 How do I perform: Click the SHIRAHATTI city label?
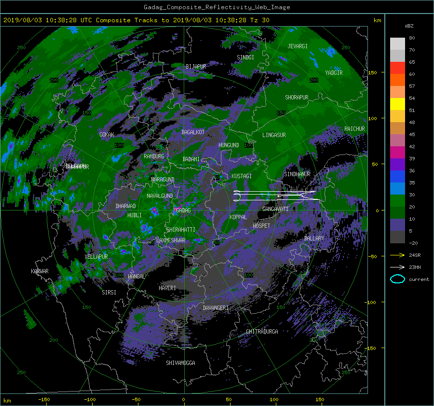(x=181, y=230)
